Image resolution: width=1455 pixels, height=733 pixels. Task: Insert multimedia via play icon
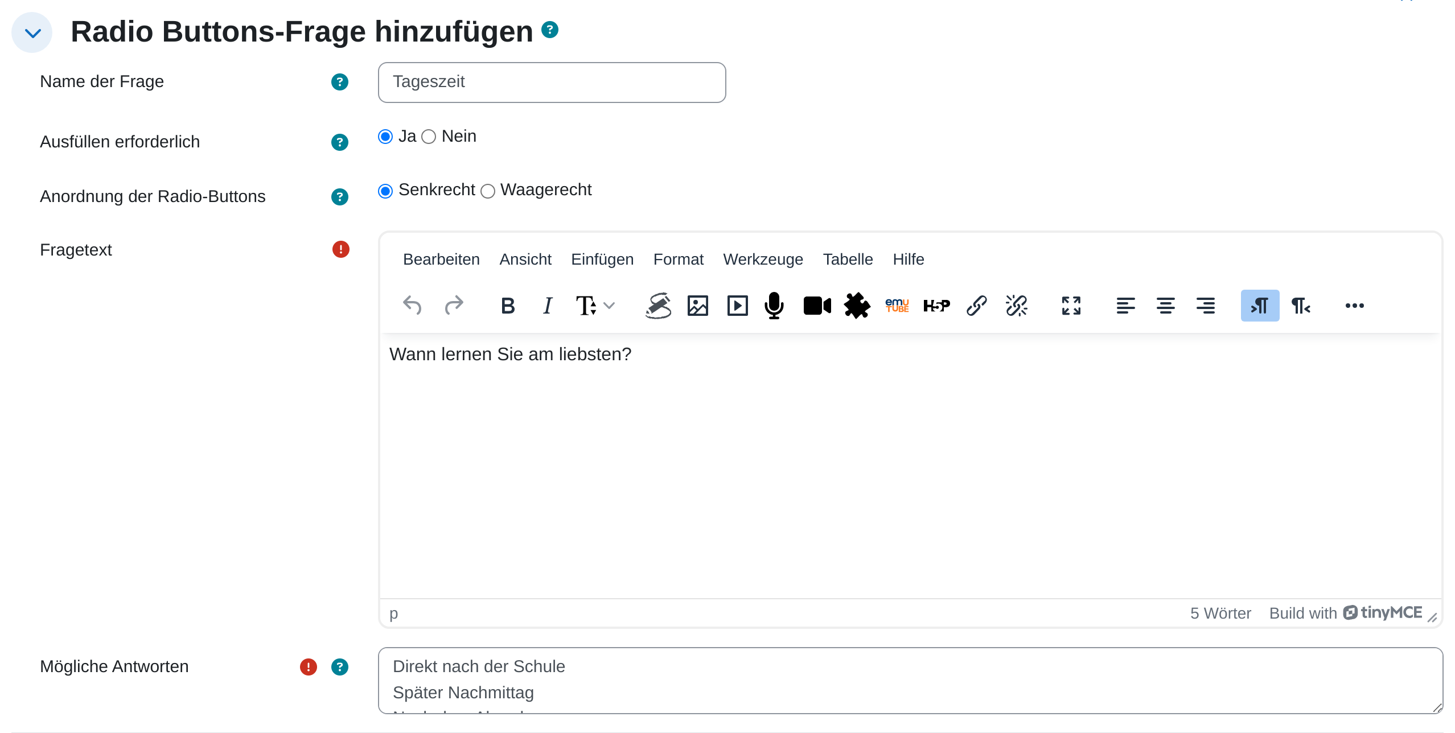click(737, 306)
